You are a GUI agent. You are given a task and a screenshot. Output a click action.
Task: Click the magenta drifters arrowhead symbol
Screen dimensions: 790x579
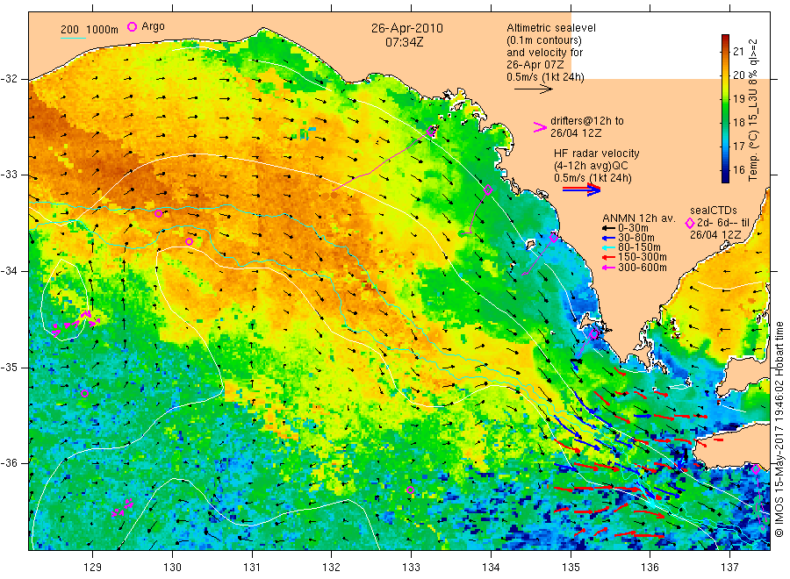(540, 127)
